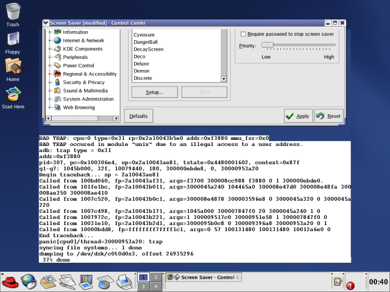The width and height of the screenshot is (390, 292).
Task: Switch to virtual desktop 1
Action: click(143, 277)
